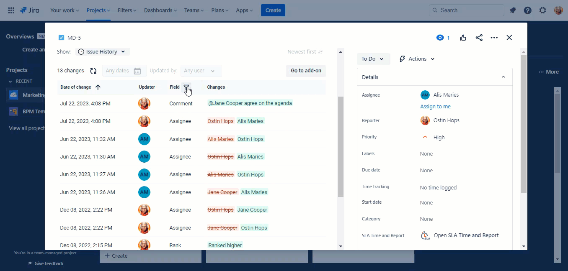Click the + Create button on board column
Screen dimensions: 568x271
click(116, 256)
